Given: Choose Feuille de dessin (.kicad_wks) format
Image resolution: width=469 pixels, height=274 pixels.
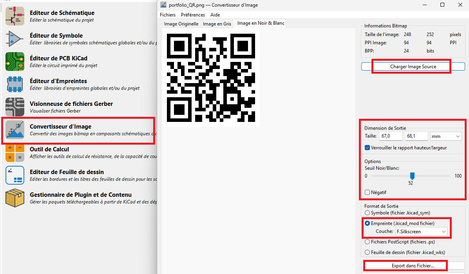Looking at the screenshot, I should pos(367,252).
